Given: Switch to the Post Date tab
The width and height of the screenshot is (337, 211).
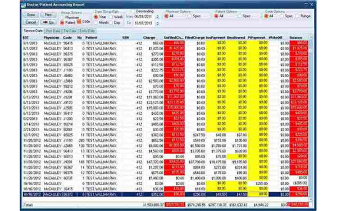Looking at the screenshot, I should click(x=53, y=31).
